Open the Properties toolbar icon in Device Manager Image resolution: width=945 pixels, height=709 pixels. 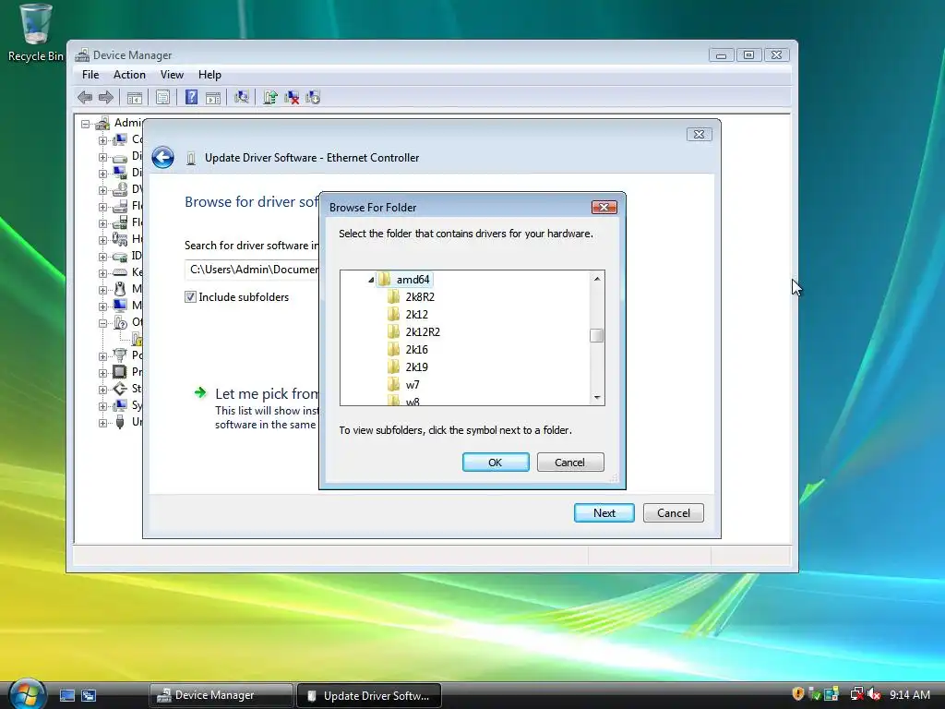pos(162,97)
